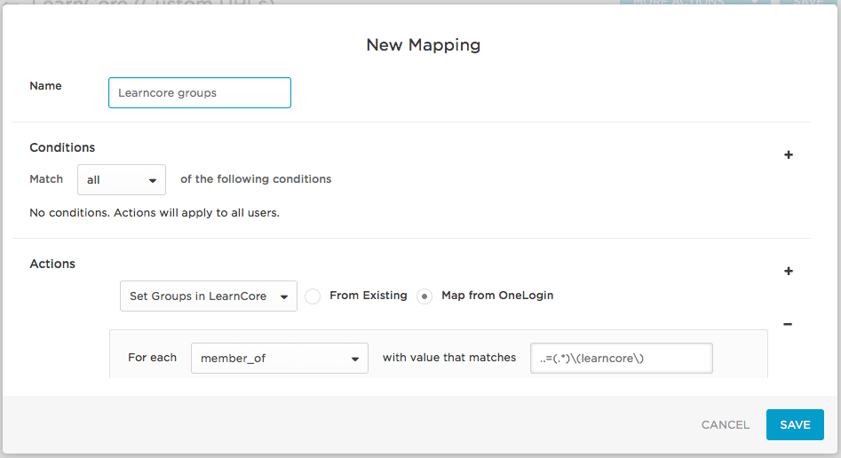Image resolution: width=841 pixels, height=458 pixels.
Task: Cancel the new mapping dialog
Action: pos(726,424)
